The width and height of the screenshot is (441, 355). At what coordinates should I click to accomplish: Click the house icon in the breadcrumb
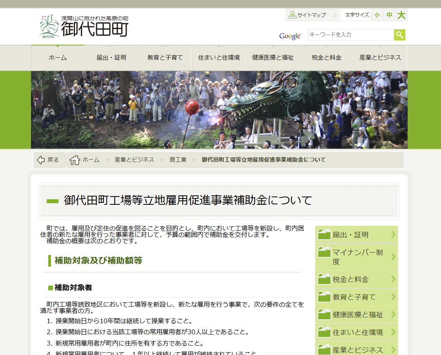pyautogui.click(x=75, y=160)
